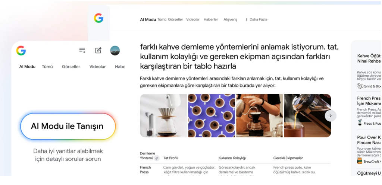This screenshot has height=185, width=382.
Task: Select the Haberler tab in the top bar
Action: pos(211,19)
